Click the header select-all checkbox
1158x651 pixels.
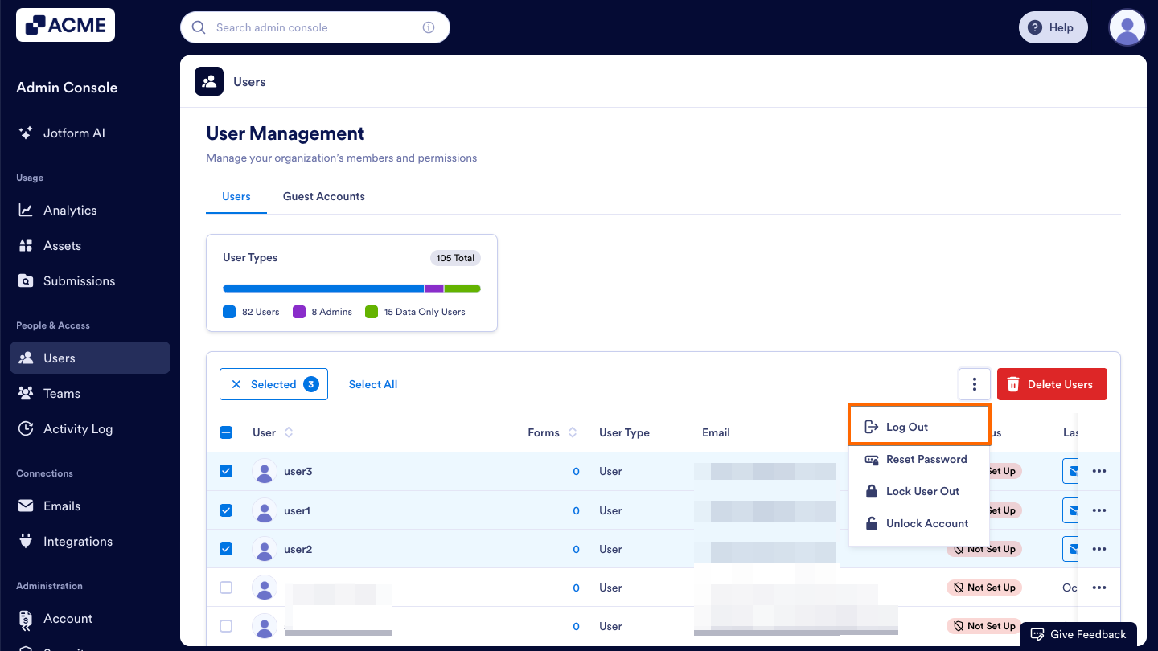coord(226,432)
